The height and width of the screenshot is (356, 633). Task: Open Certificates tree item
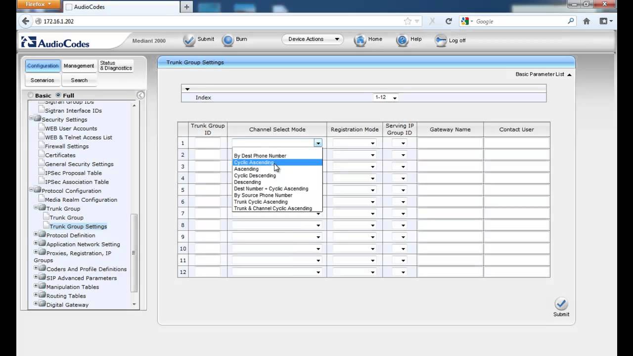(60, 155)
